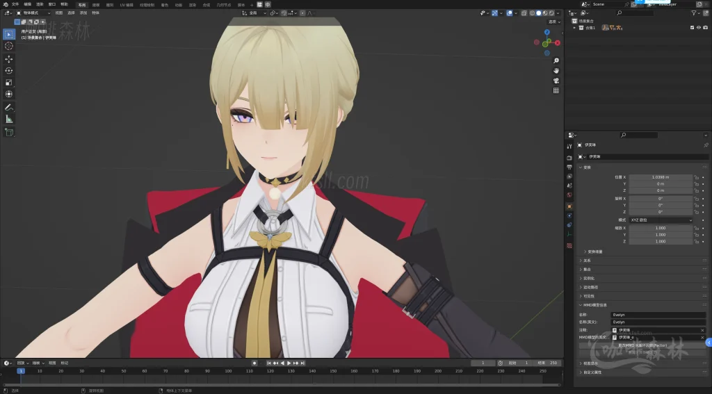
Task: Open the 编辑 menu
Action: tap(28, 5)
